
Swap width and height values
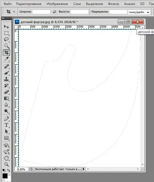tap(54, 12)
